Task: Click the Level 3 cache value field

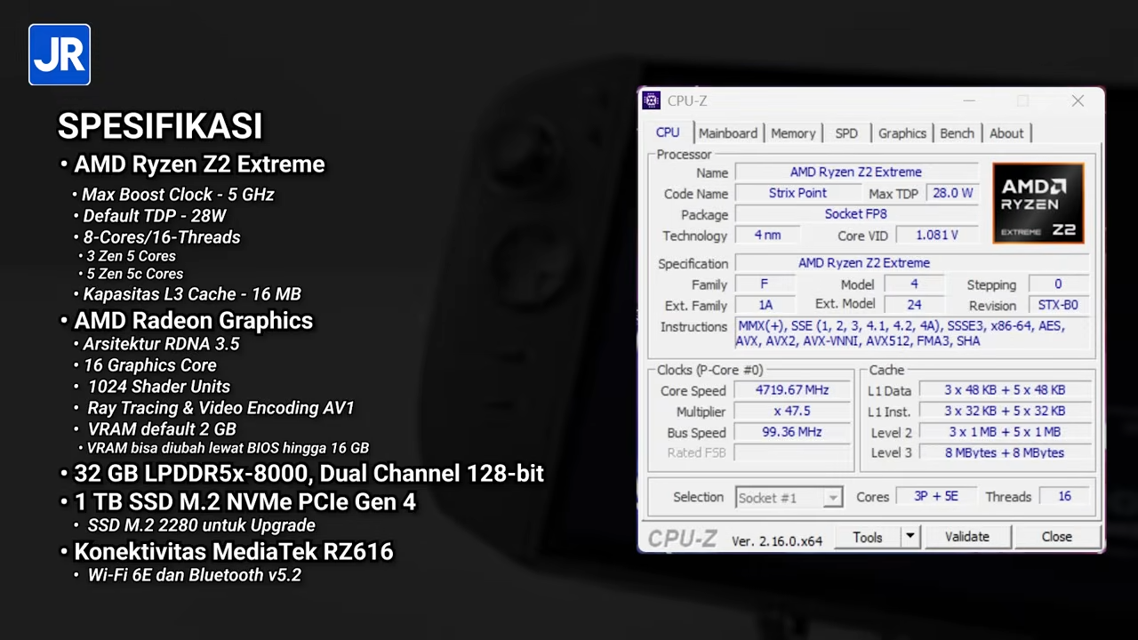Action: tap(1004, 453)
